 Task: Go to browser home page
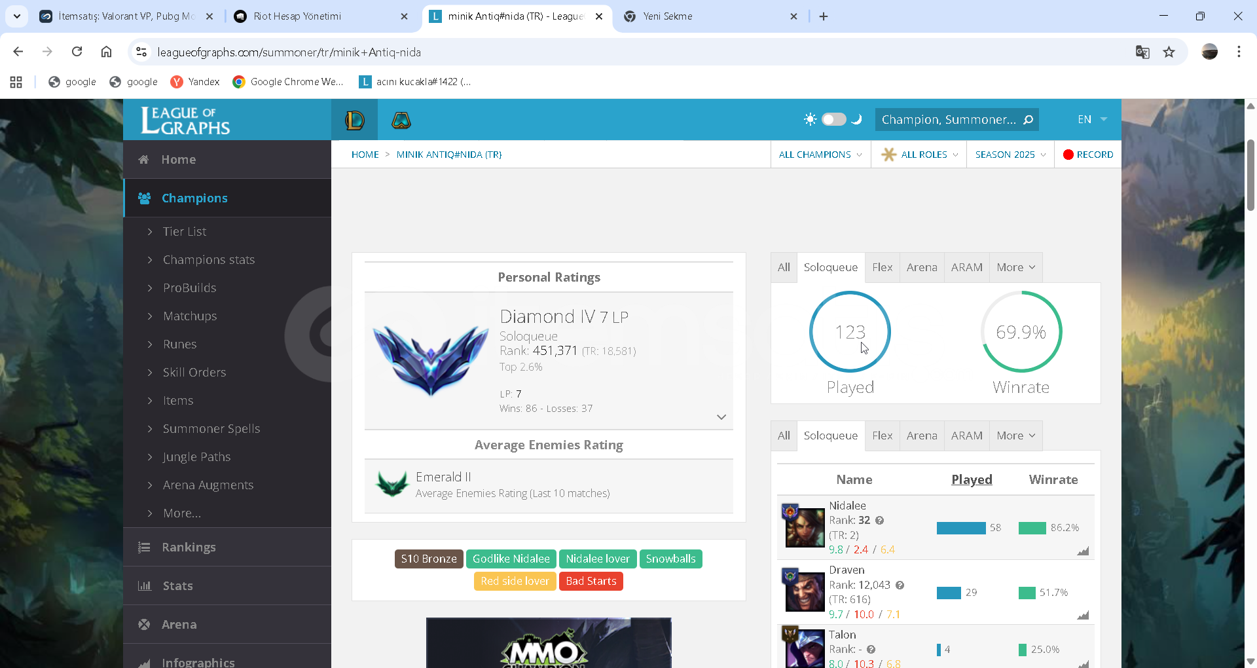pos(106,52)
